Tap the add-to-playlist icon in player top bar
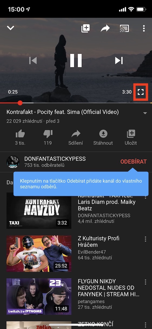This screenshot has width=152, height=329. point(86,28)
